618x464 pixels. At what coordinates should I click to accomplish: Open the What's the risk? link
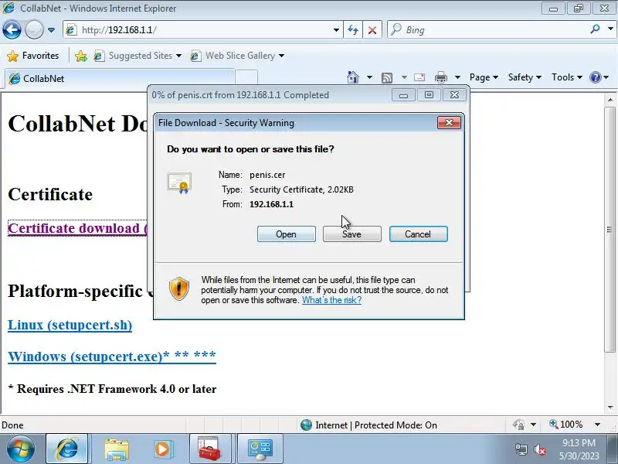(331, 300)
